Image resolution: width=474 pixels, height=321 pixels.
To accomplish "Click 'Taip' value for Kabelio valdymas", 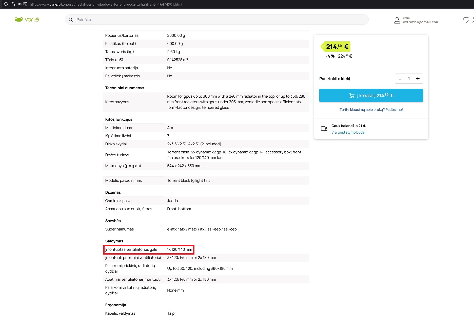I will click(x=171, y=313).
